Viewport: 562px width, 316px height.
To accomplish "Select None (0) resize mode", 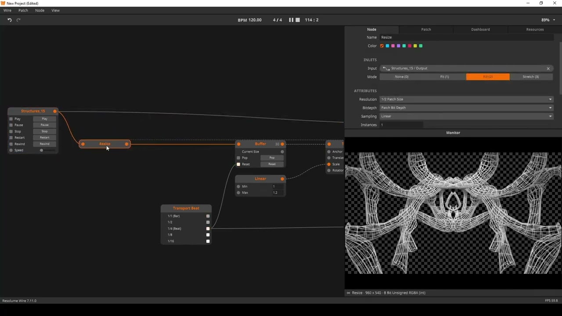I will [401, 77].
